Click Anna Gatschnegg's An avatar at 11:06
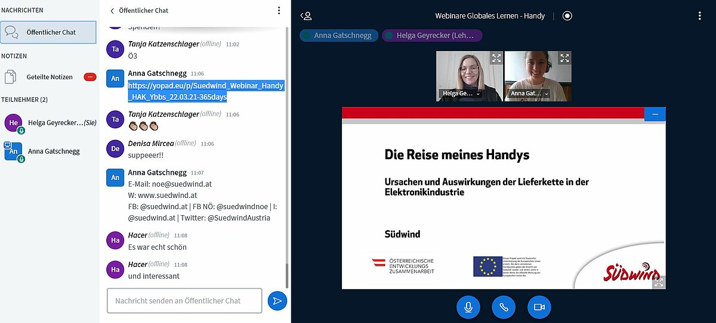The image size is (716, 323). point(115,78)
